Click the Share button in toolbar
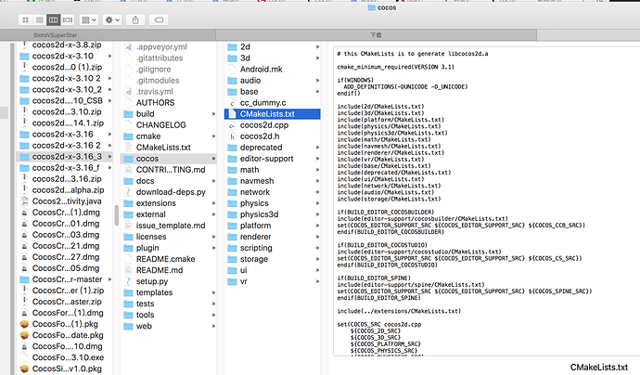The height and width of the screenshot is (375, 640). coord(135,19)
